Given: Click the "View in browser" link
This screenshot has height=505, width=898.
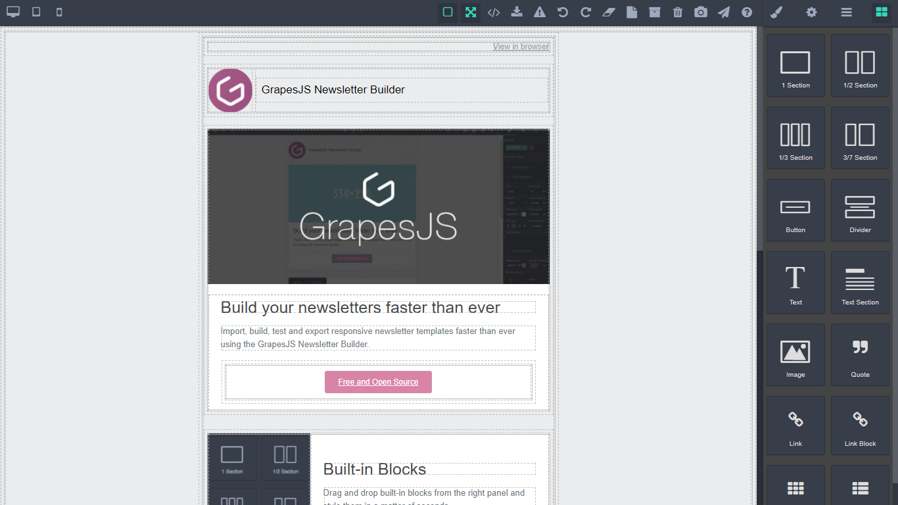Looking at the screenshot, I should click(521, 47).
